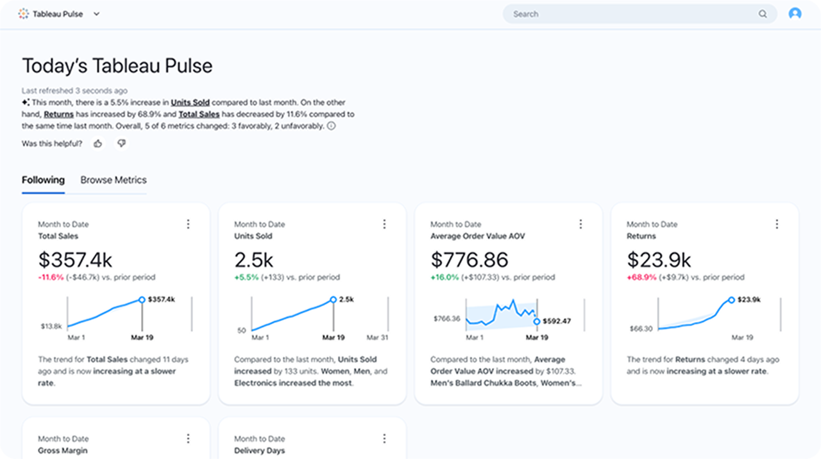Viewport: 821px width, 459px height.
Task: Open the Total Sales link in summary
Action: point(199,115)
